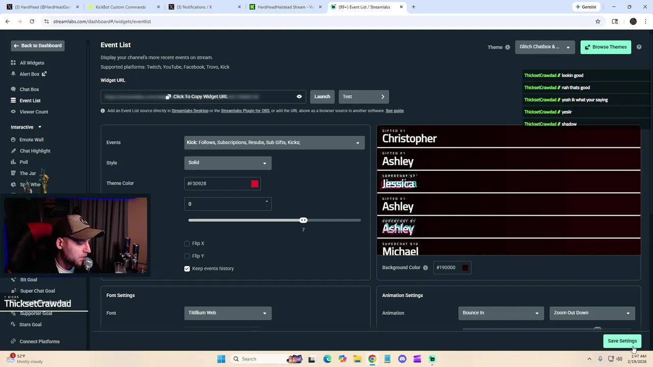Open the Theme dropdown Glitch Chatbox

(x=545, y=47)
